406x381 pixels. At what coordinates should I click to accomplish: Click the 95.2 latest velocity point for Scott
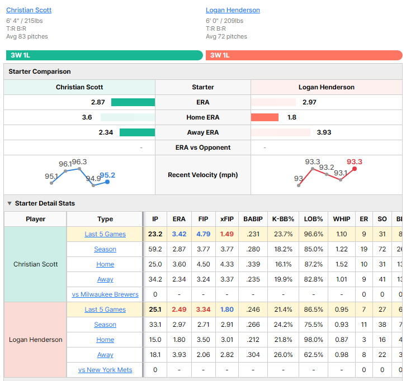point(107,182)
